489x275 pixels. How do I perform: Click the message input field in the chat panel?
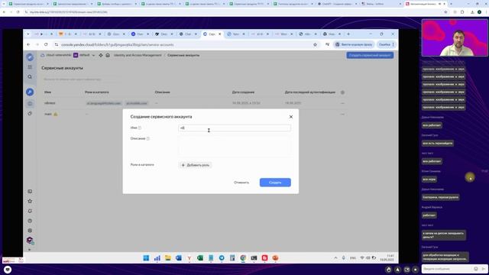pos(447,269)
